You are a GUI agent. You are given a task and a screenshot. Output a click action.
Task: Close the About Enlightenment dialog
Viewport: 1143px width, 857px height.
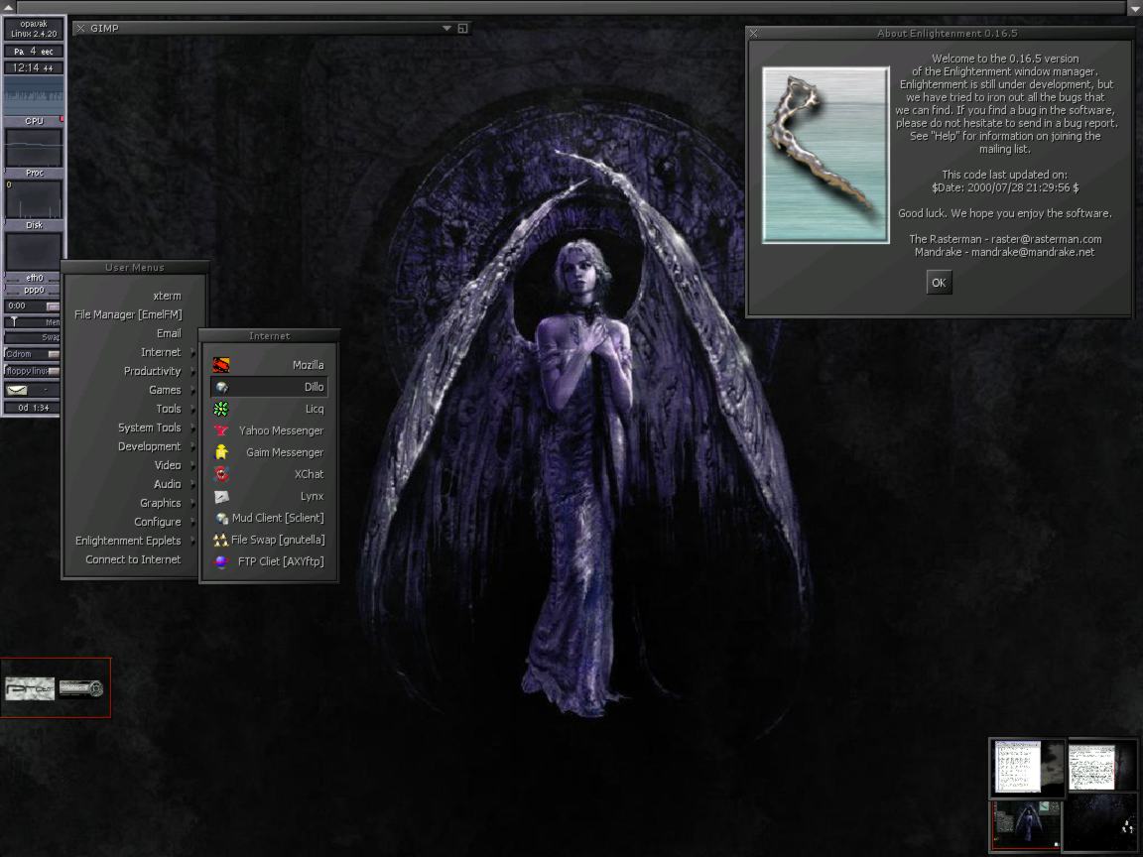[754, 34]
